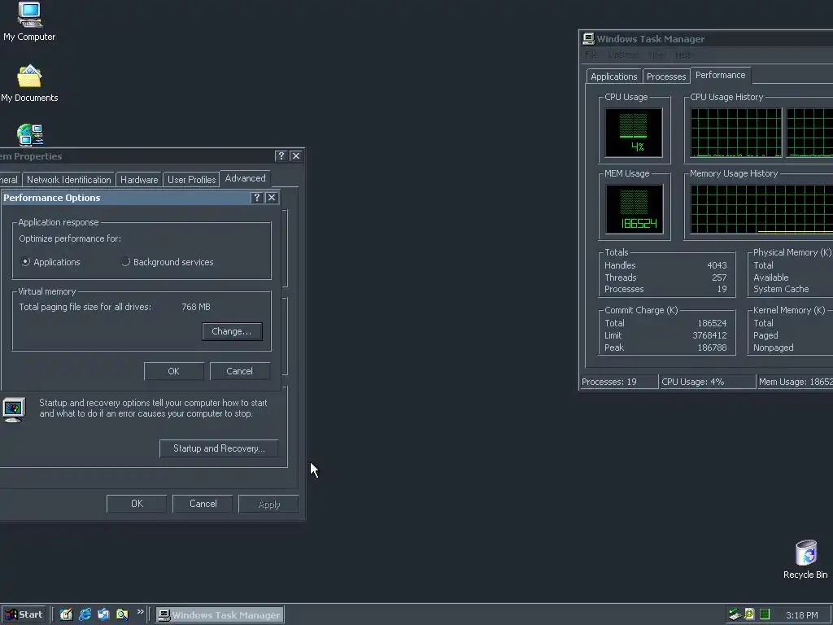Launch Internet Explorer from Quick Launch

tap(85, 615)
